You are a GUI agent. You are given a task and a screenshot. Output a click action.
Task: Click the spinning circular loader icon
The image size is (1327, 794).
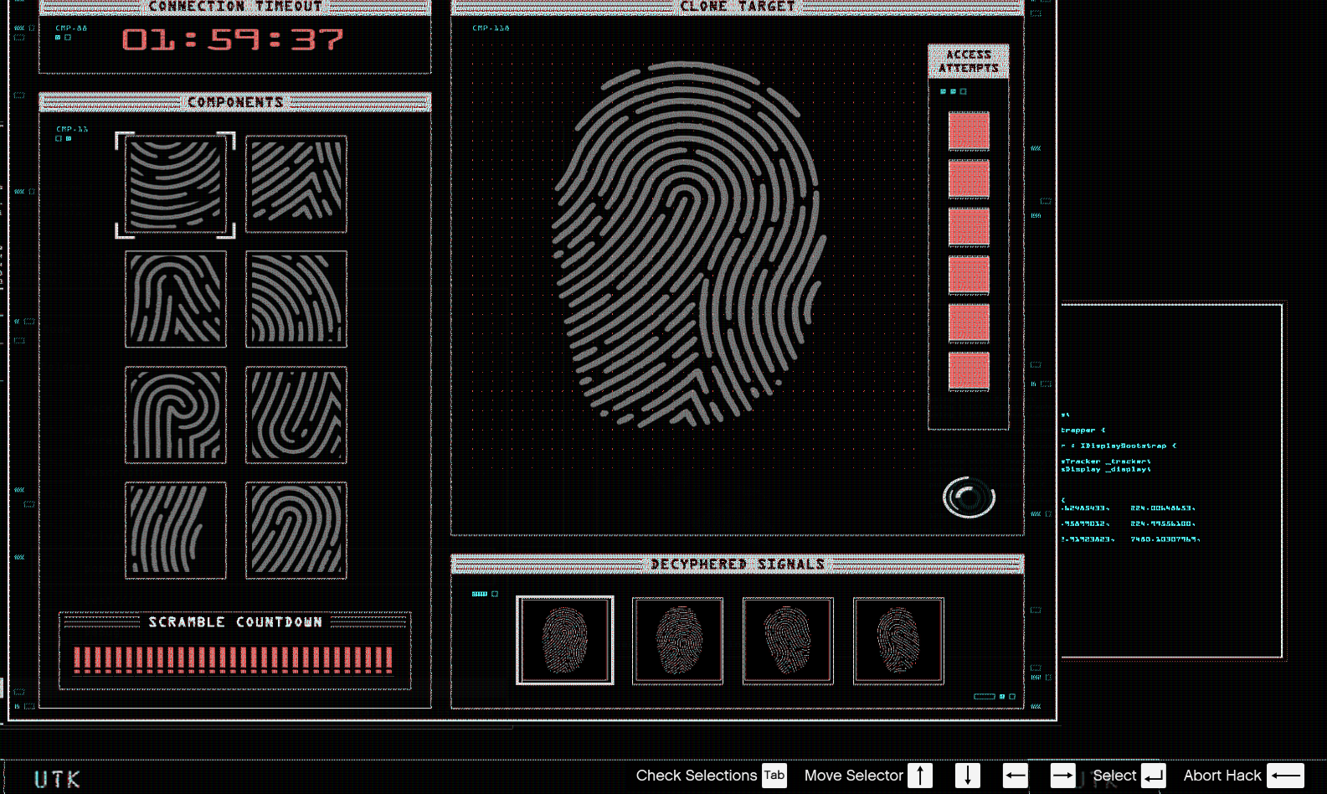point(969,498)
